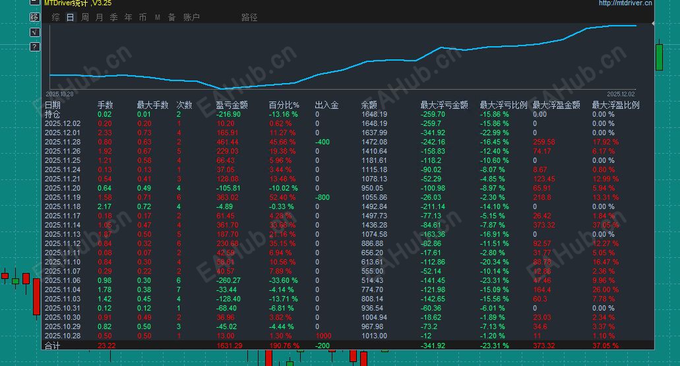Click the 最大浮盈比例 column header
Viewport: 680px width, 366px height.
(616, 105)
